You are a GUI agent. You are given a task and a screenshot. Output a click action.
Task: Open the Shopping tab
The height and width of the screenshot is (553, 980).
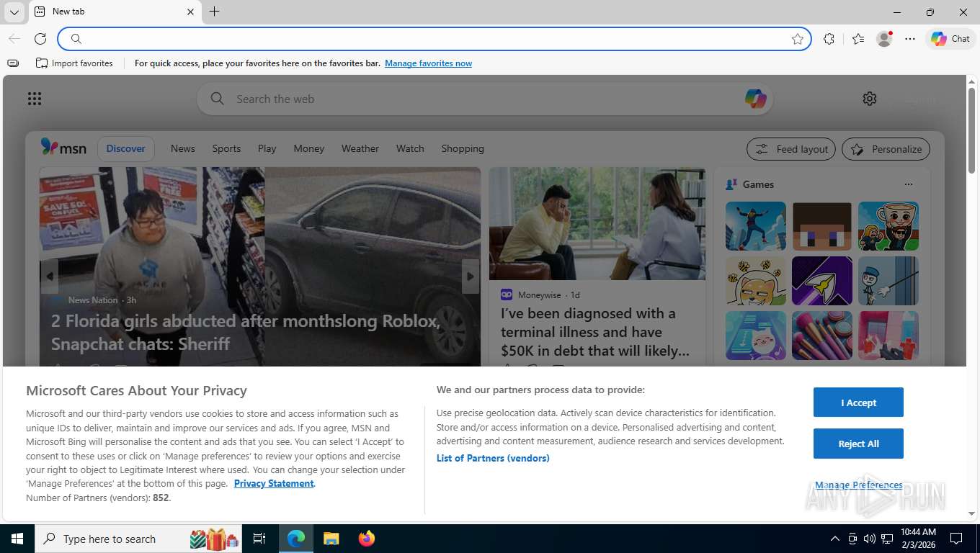click(463, 148)
